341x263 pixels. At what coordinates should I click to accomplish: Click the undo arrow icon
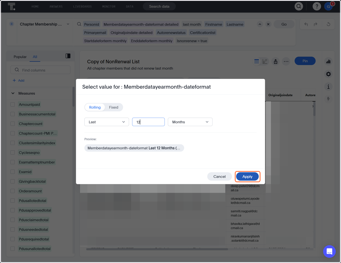click(306, 24)
